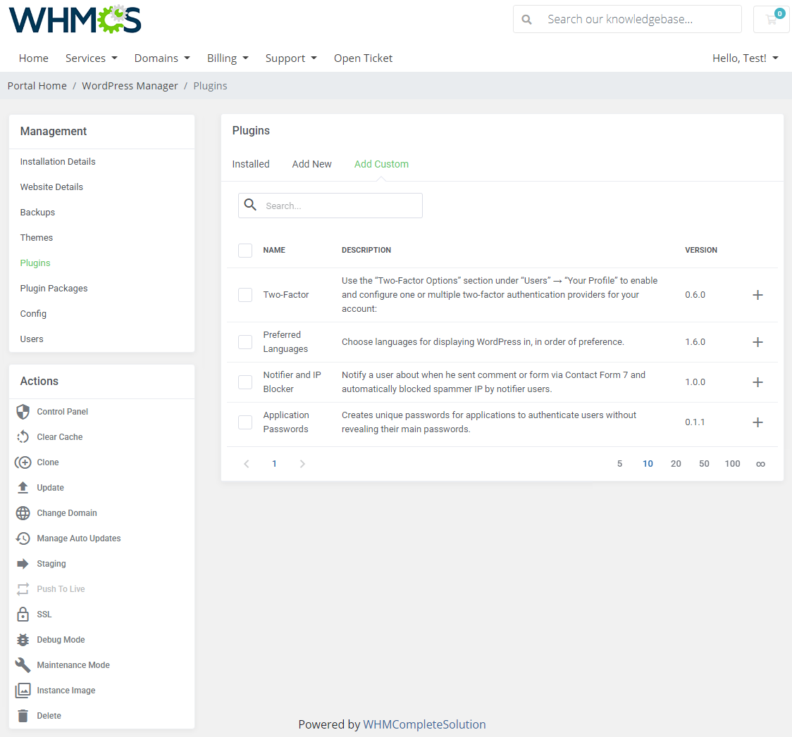Select the Preferred Languages checkbox
Screen dimensions: 792x737
(x=245, y=341)
